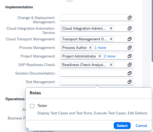Screen dimensions: 153x132
Task: Cancel the Roles popover
Action: click(x=141, y=126)
